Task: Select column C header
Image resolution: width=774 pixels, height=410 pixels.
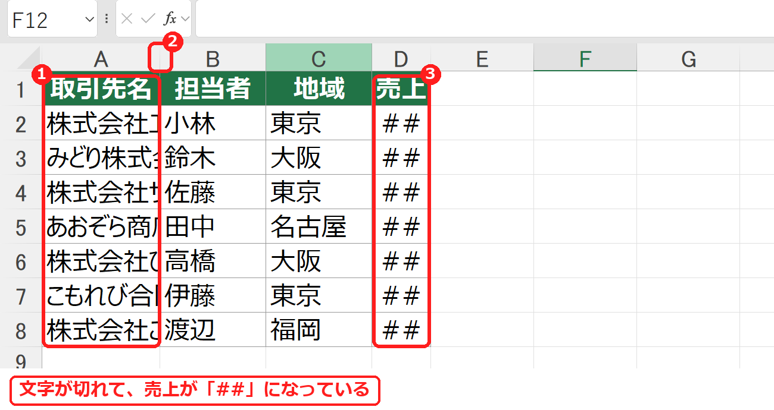Action: click(x=319, y=58)
